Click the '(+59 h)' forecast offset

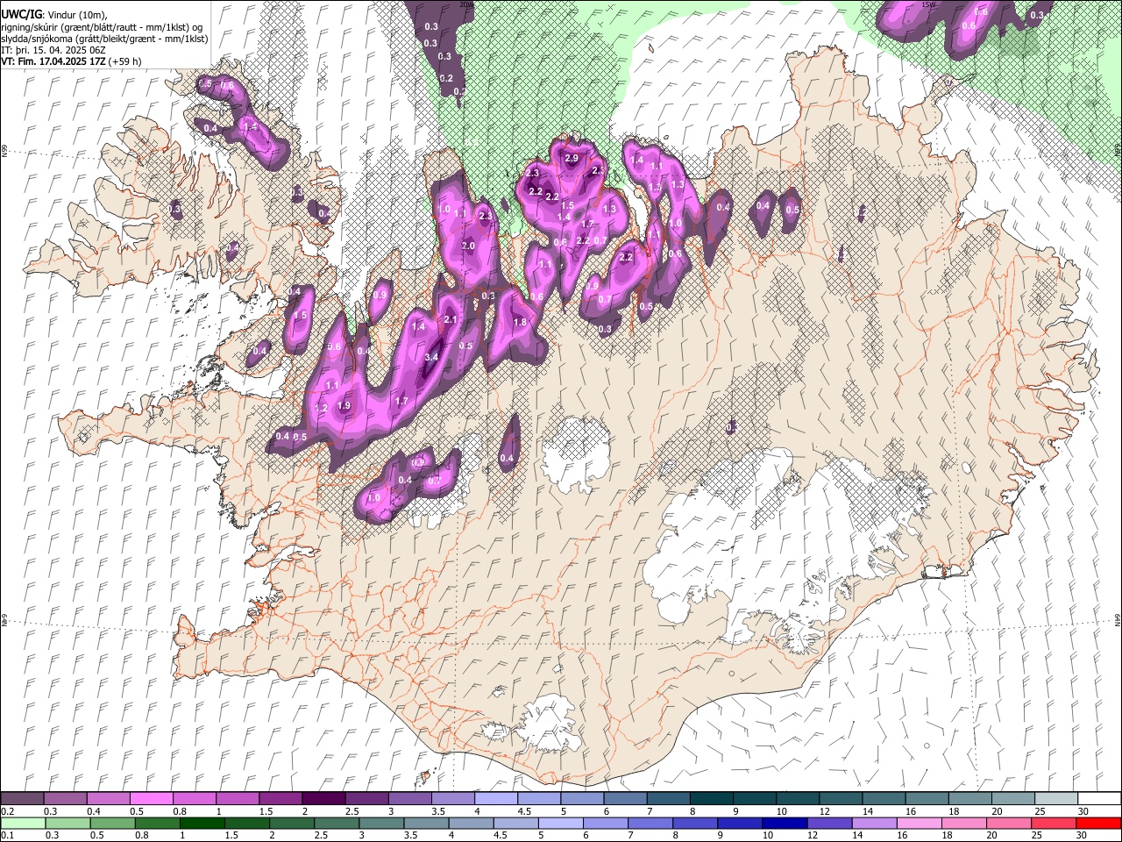[125, 61]
